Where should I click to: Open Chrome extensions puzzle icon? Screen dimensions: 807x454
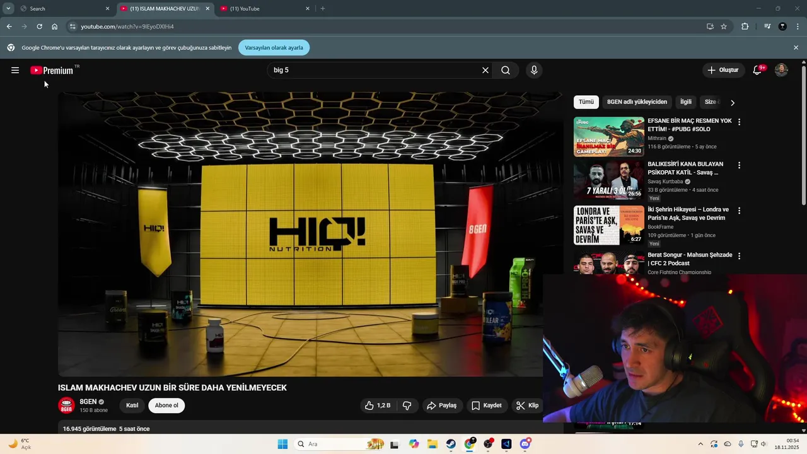pyautogui.click(x=745, y=26)
